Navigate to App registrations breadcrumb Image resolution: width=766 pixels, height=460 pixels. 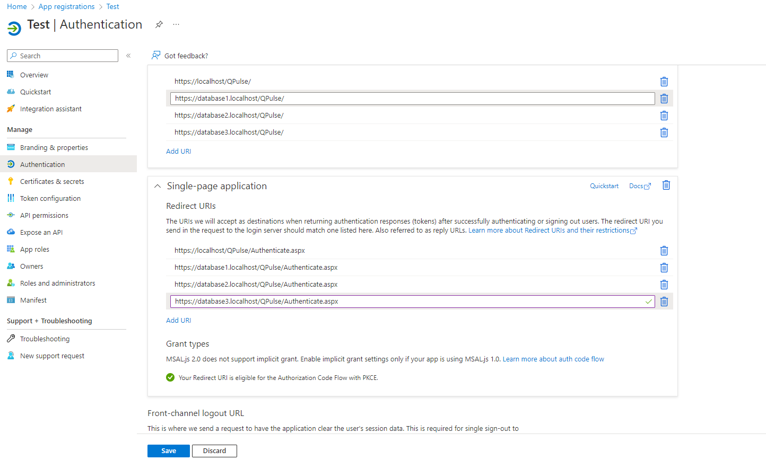point(66,6)
